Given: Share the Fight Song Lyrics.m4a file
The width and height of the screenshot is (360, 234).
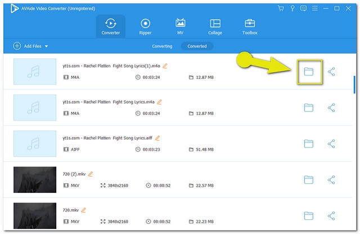Looking at the screenshot, I should coord(331,107).
